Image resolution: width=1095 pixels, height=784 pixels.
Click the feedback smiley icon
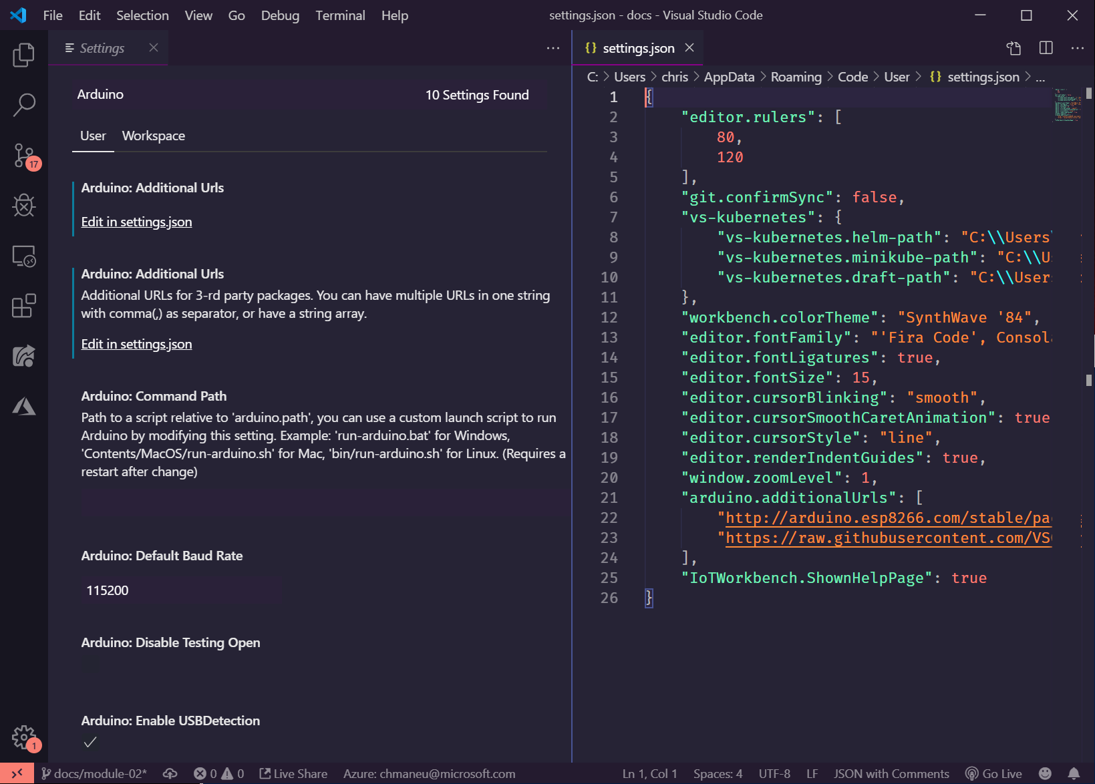click(x=1045, y=773)
